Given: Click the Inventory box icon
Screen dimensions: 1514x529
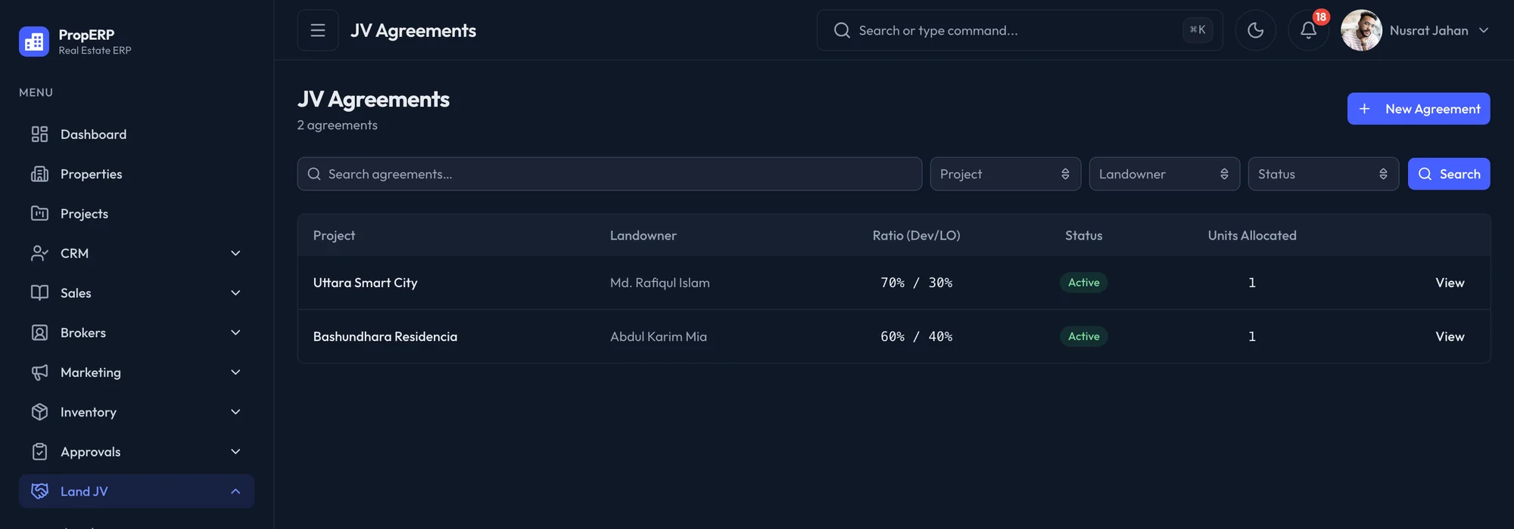Looking at the screenshot, I should (39, 412).
